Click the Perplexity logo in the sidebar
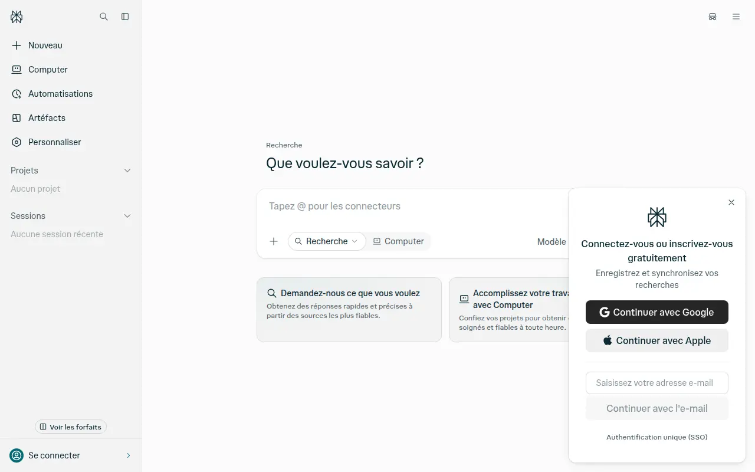This screenshot has height=472, width=755. [x=17, y=17]
